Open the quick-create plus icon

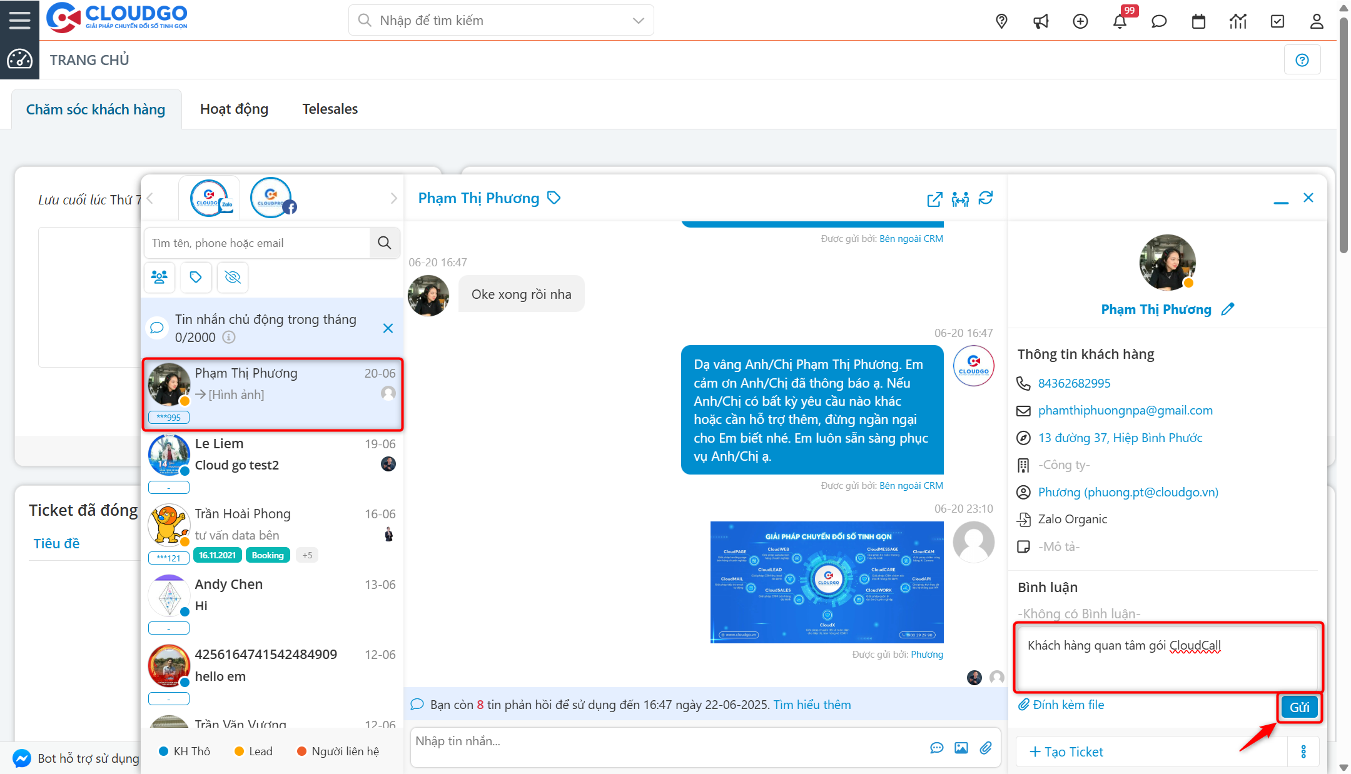click(1080, 21)
